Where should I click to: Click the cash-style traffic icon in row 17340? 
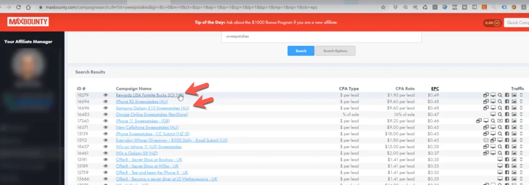[x=500, y=121]
